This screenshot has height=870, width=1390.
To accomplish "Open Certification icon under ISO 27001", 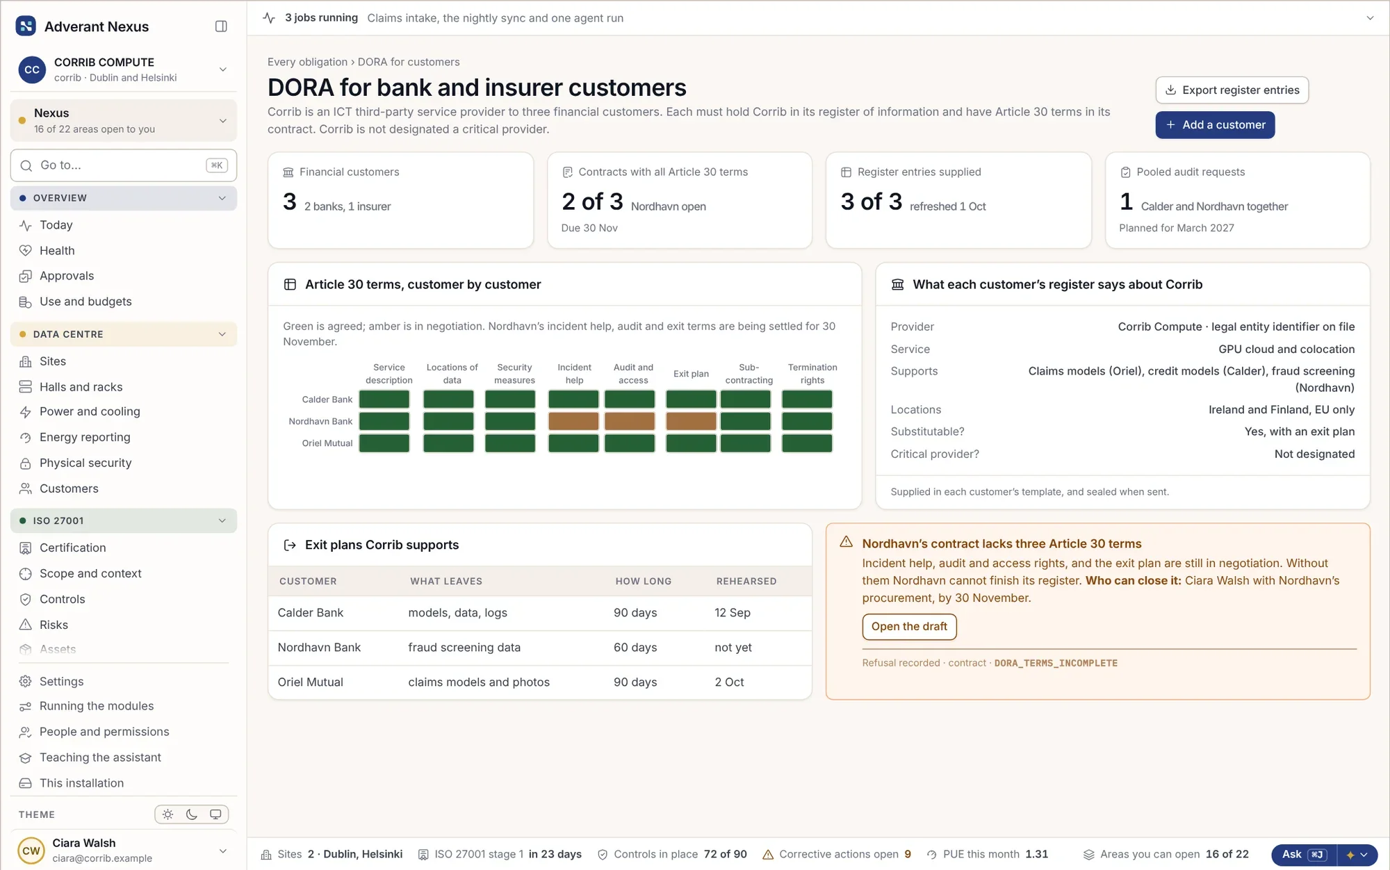I will click(26, 548).
